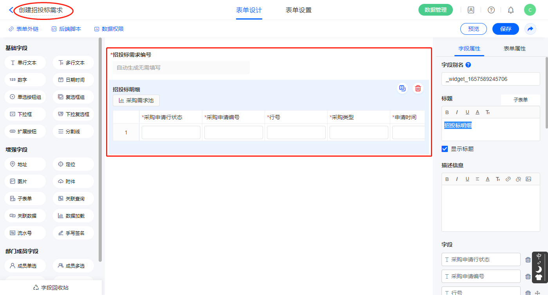Insert image in 描述信息 editor toolbar

[x=528, y=179]
